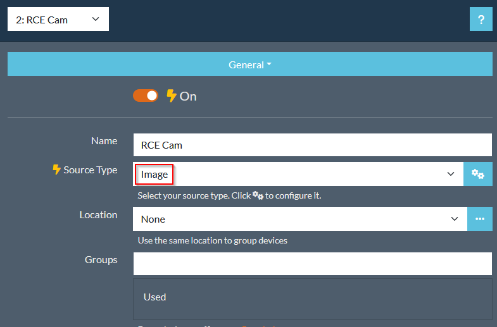Open the help question mark button
Screen dimensions: 497x327
(481, 20)
